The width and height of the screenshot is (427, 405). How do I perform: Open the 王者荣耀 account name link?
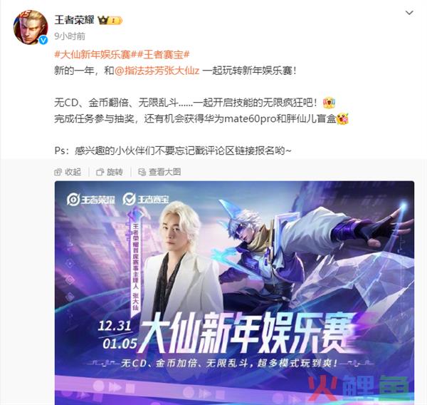click(x=74, y=20)
